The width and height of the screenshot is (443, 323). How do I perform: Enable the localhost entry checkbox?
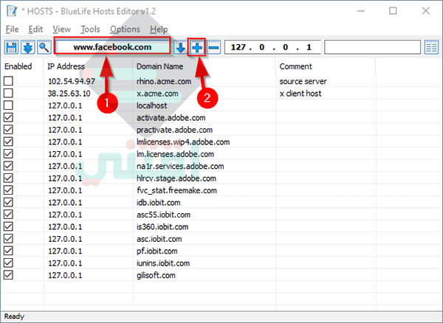8,105
